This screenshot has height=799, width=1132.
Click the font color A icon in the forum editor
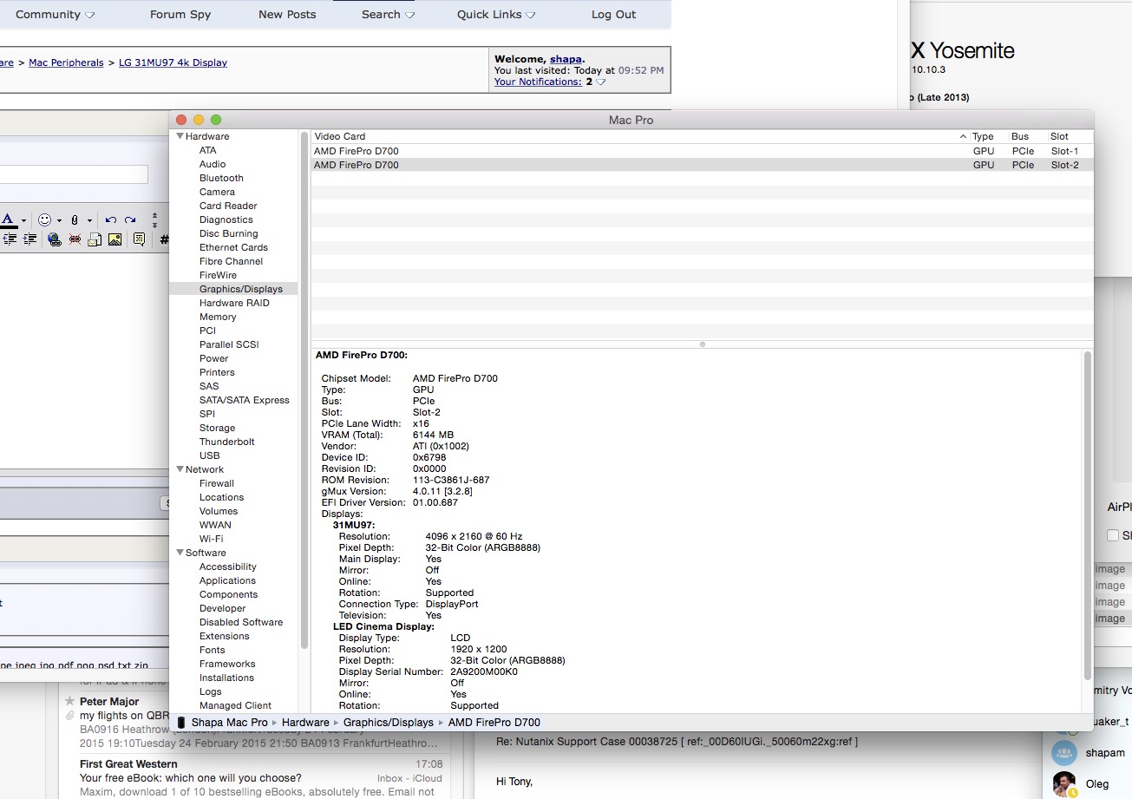click(8, 220)
